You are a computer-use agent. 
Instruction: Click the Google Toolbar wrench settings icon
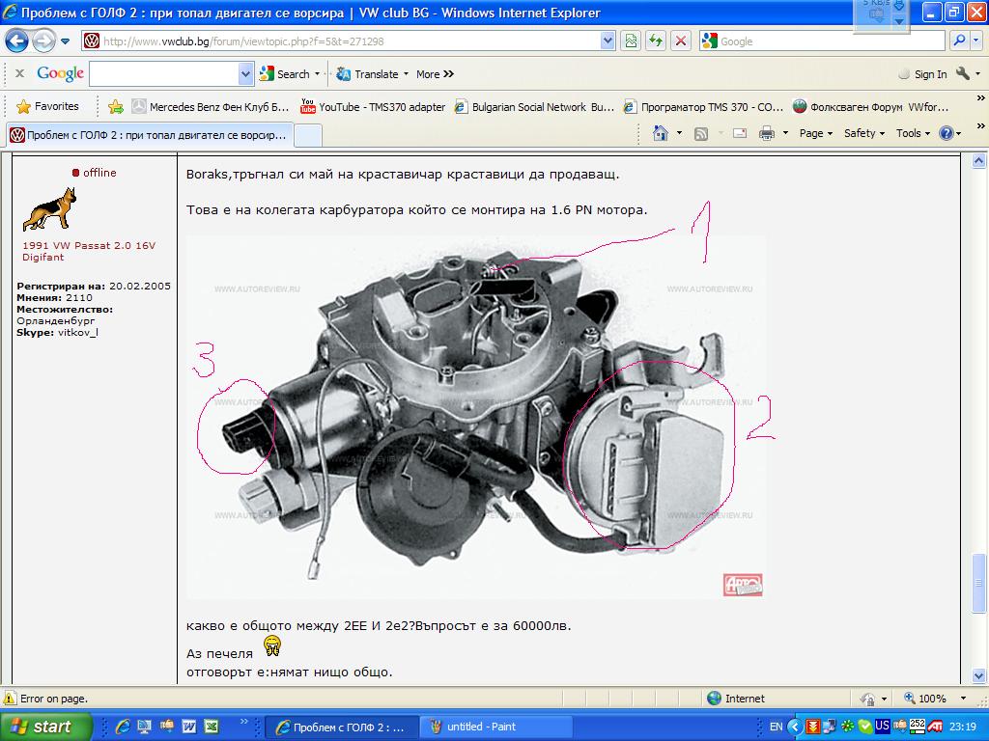[962, 73]
